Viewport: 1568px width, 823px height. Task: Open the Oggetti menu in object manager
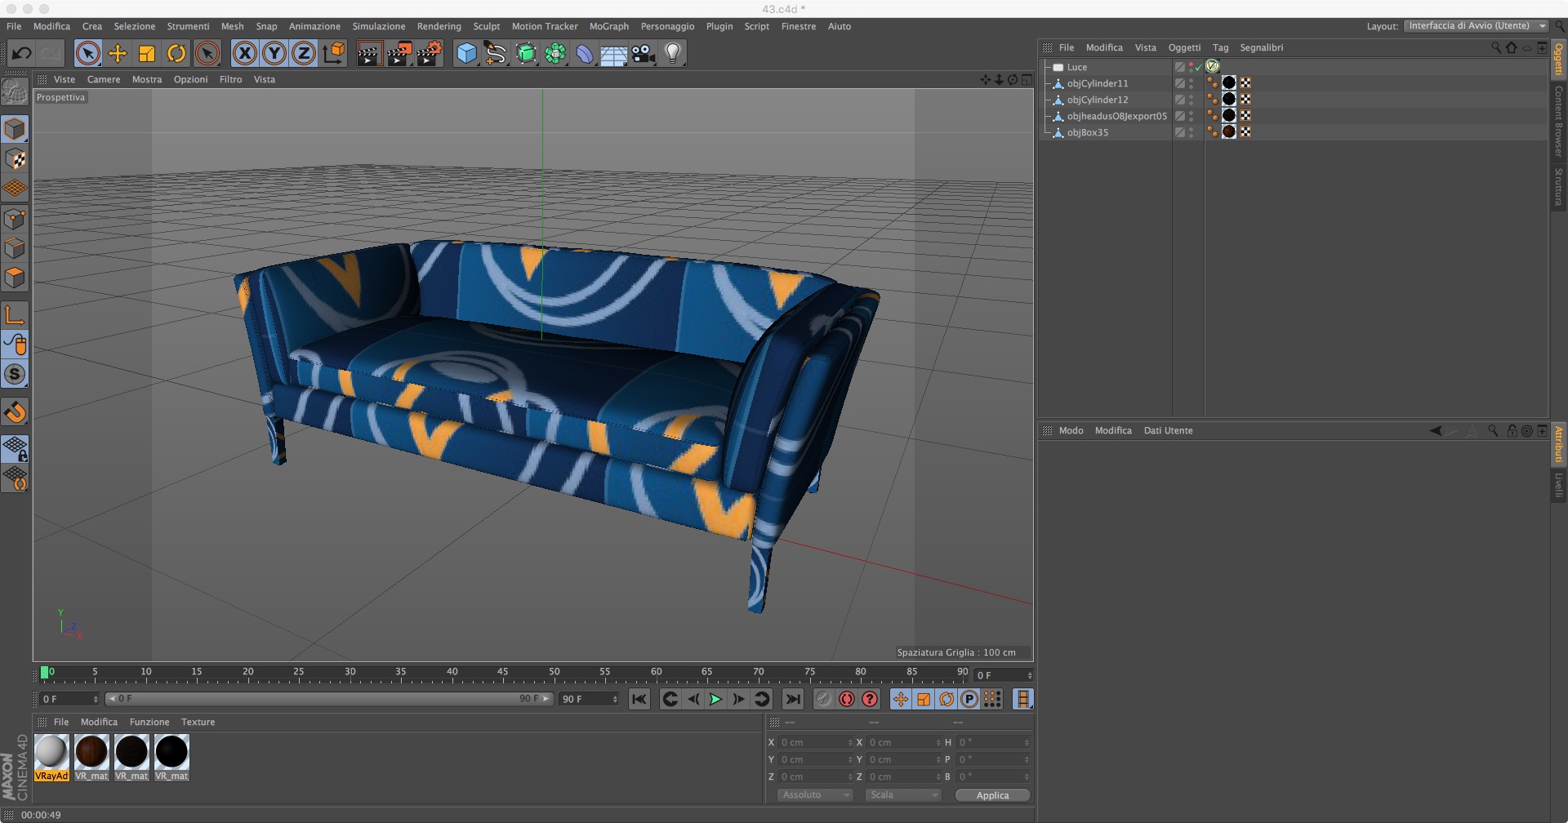(1184, 47)
